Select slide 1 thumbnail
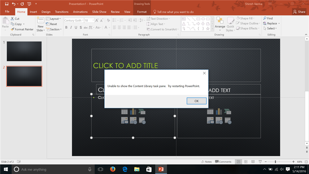The height and width of the screenshot is (174, 309). pos(24,51)
